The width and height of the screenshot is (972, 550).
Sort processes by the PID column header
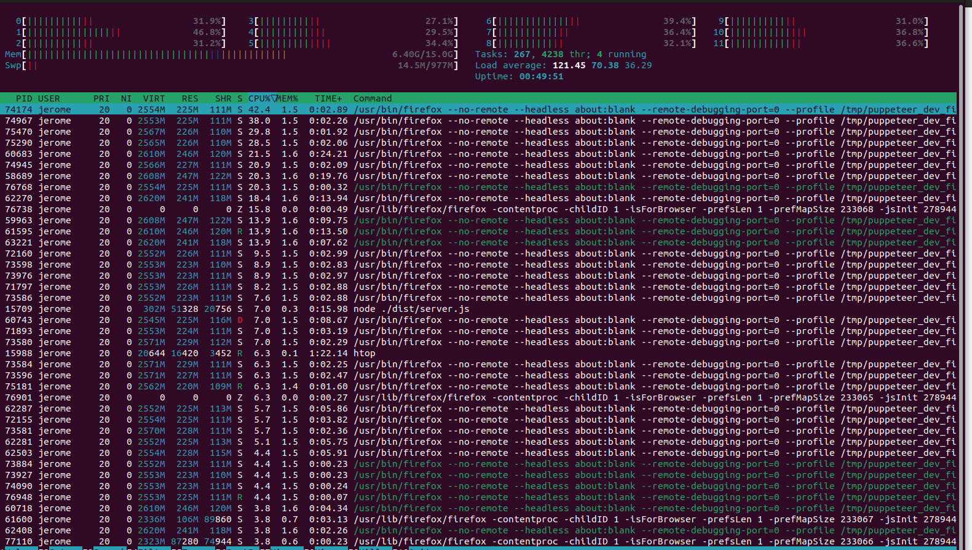click(24, 98)
